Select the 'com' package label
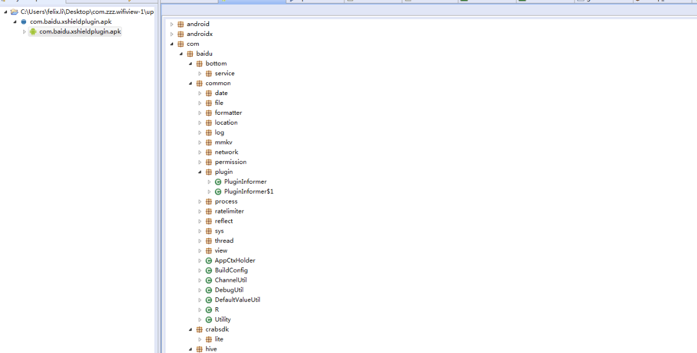The image size is (697, 353). click(x=193, y=44)
